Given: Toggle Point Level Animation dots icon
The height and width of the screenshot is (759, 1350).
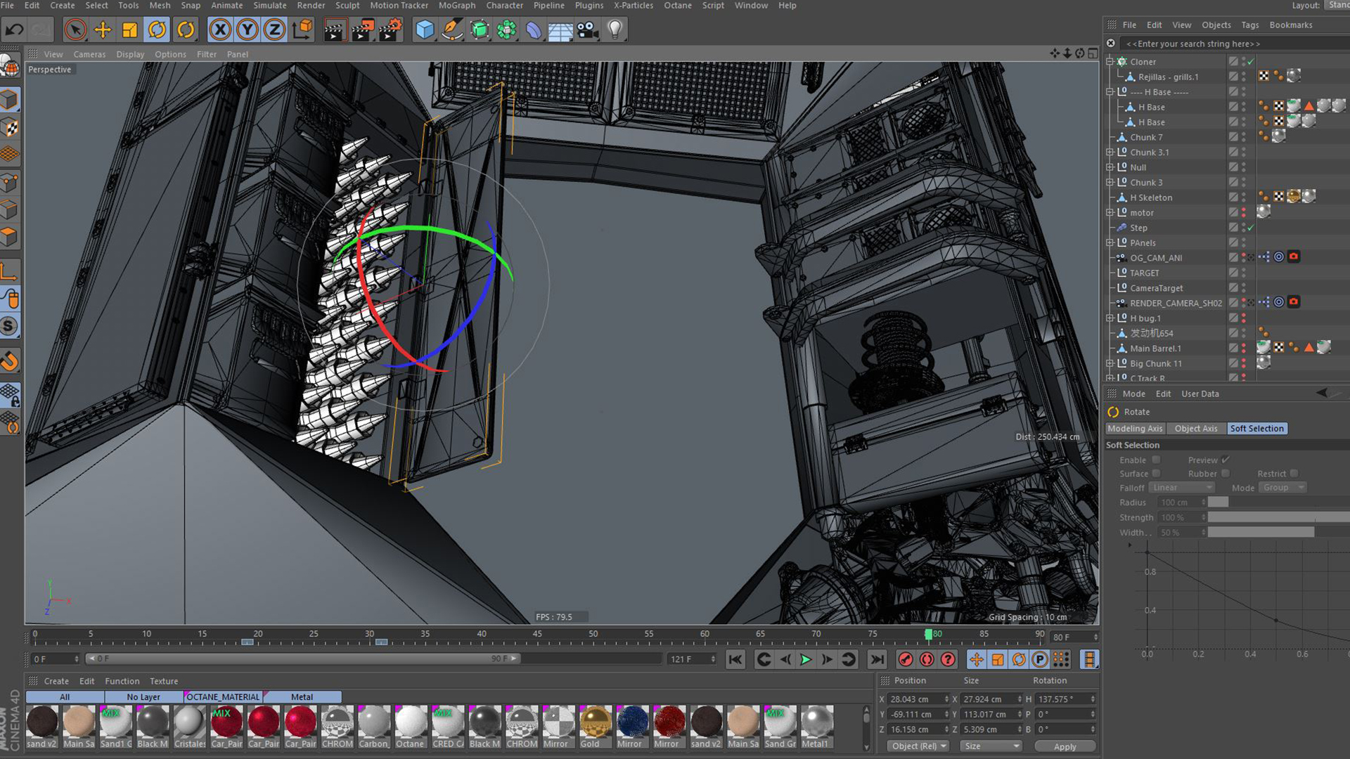Looking at the screenshot, I should click(1061, 659).
